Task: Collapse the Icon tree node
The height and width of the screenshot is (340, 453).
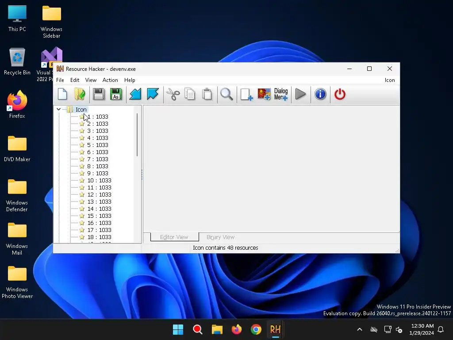Action: coord(59,109)
